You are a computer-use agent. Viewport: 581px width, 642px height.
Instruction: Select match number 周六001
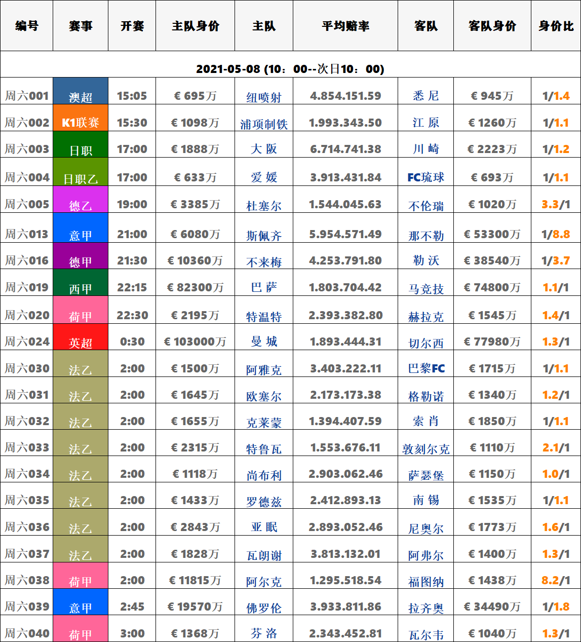(27, 96)
